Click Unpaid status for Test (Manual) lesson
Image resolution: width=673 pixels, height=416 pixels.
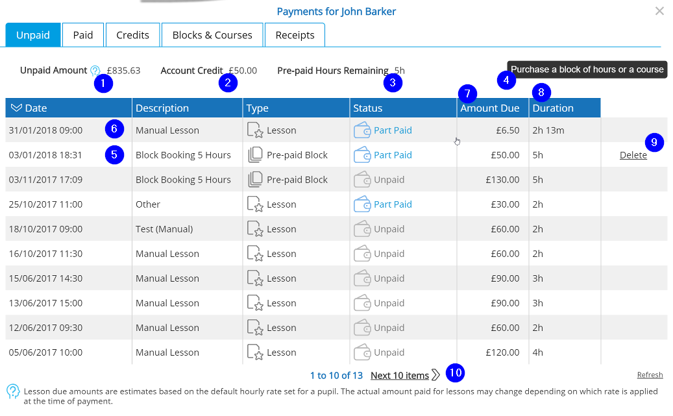coord(389,229)
